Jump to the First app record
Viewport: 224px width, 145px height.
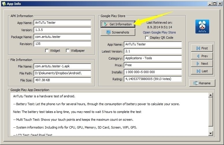pyautogui.click(x=202, y=48)
